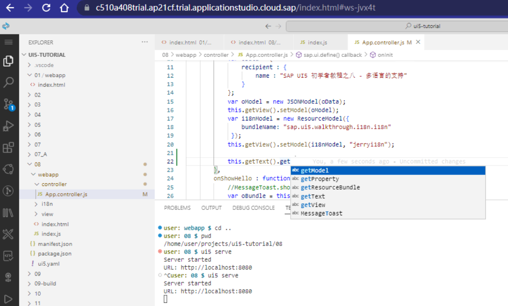Open the OUTPUT panel tab
Image resolution: width=508 pixels, height=306 pixels.
click(211, 208)
